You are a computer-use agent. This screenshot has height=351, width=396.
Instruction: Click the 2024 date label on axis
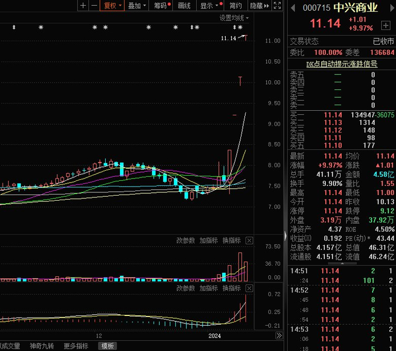click(x=214, y=336)
